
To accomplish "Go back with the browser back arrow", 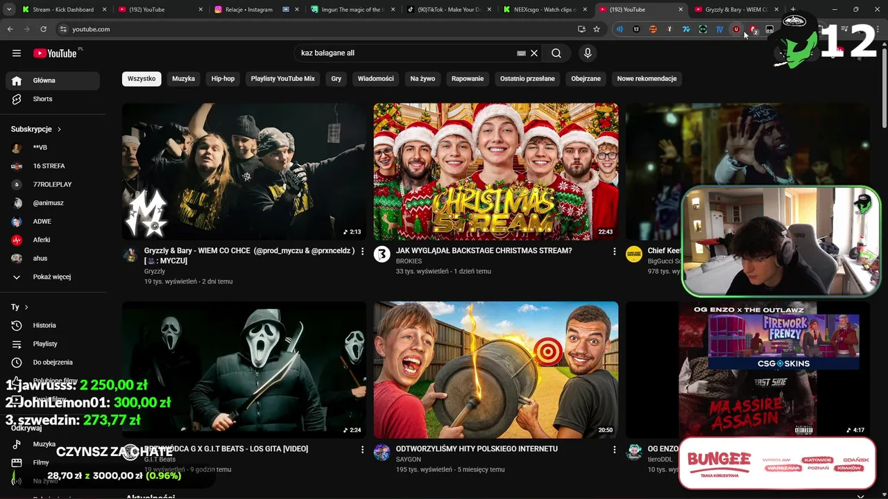I will click(10, 29).
